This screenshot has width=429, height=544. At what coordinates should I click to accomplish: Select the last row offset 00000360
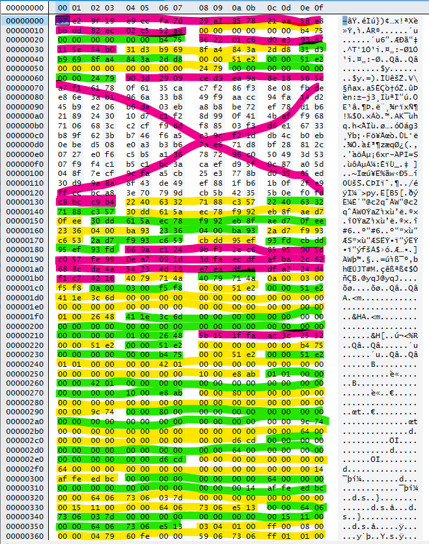[x=24, y=536]
